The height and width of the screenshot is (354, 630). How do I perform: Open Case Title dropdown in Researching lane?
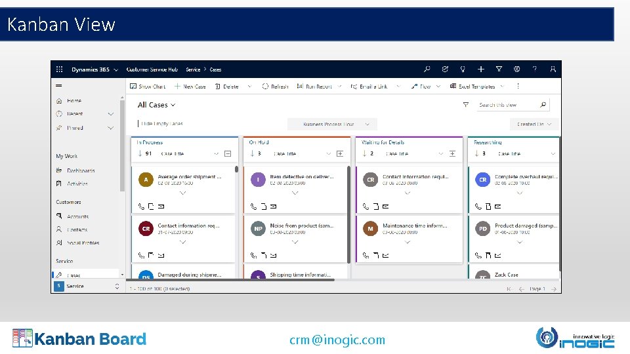553,153
